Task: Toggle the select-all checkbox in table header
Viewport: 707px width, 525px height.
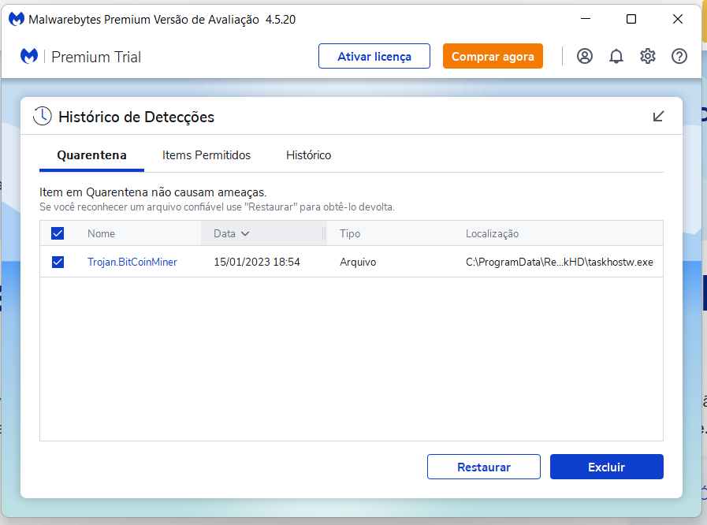Action: 58,233
